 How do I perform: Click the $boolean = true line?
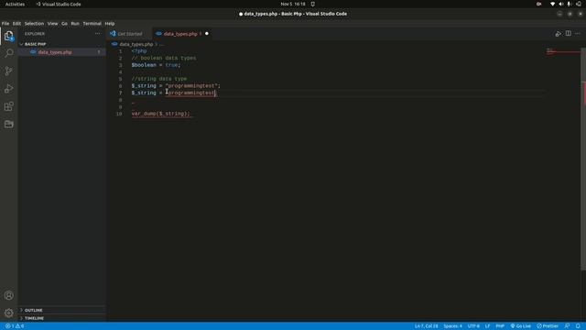(156, 65)
